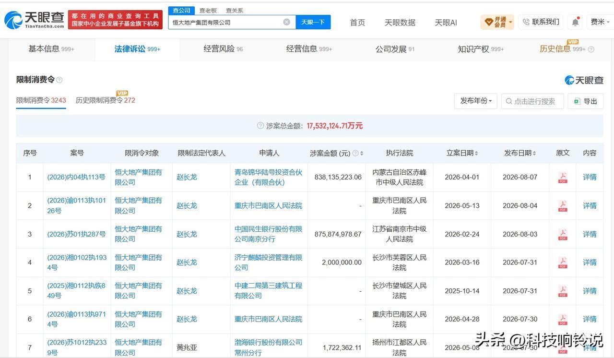Select the 历史限制消费令 272 sub-tab
The width and height of the screenshot is (614, 358).
click(x=106, y=100)
